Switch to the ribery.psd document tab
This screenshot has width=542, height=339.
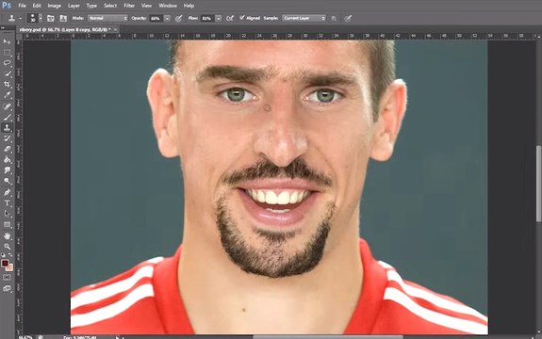[65, 30]
